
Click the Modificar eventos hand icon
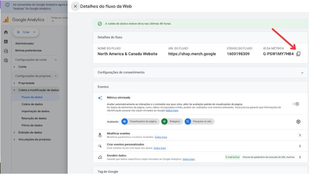coord(100,135)
